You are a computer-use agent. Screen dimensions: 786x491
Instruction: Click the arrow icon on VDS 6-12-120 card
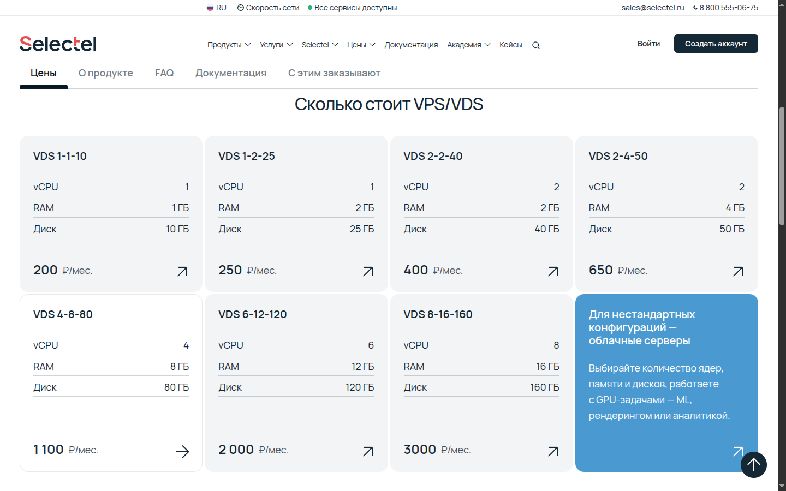368,451
